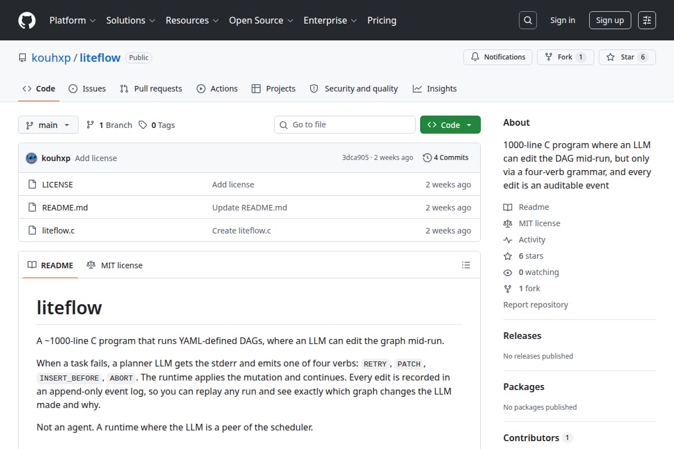Open the 'Create liteflow.c' commit message
The height and width of the screenshot is (449, 674).
pos(242,231)
